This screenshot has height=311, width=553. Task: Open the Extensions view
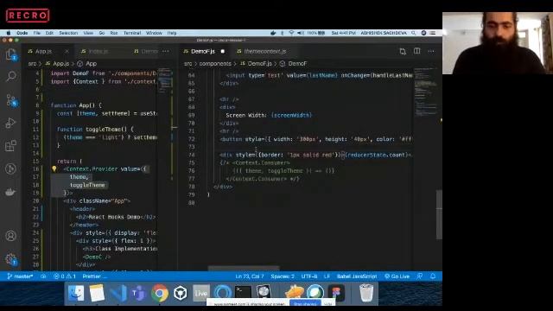tap(11, 146)
